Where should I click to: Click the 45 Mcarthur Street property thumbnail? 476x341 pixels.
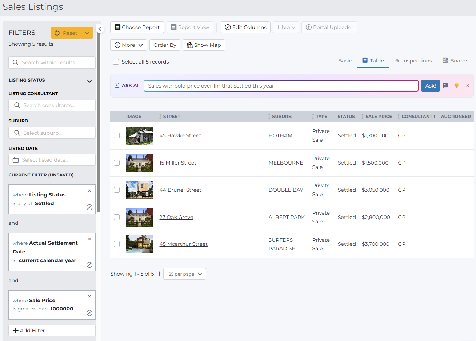pyautogui.click(x=140, y=244)
